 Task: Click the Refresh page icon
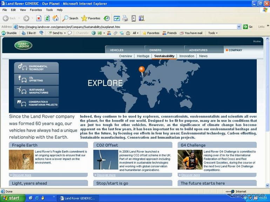[x=47, y=18]
